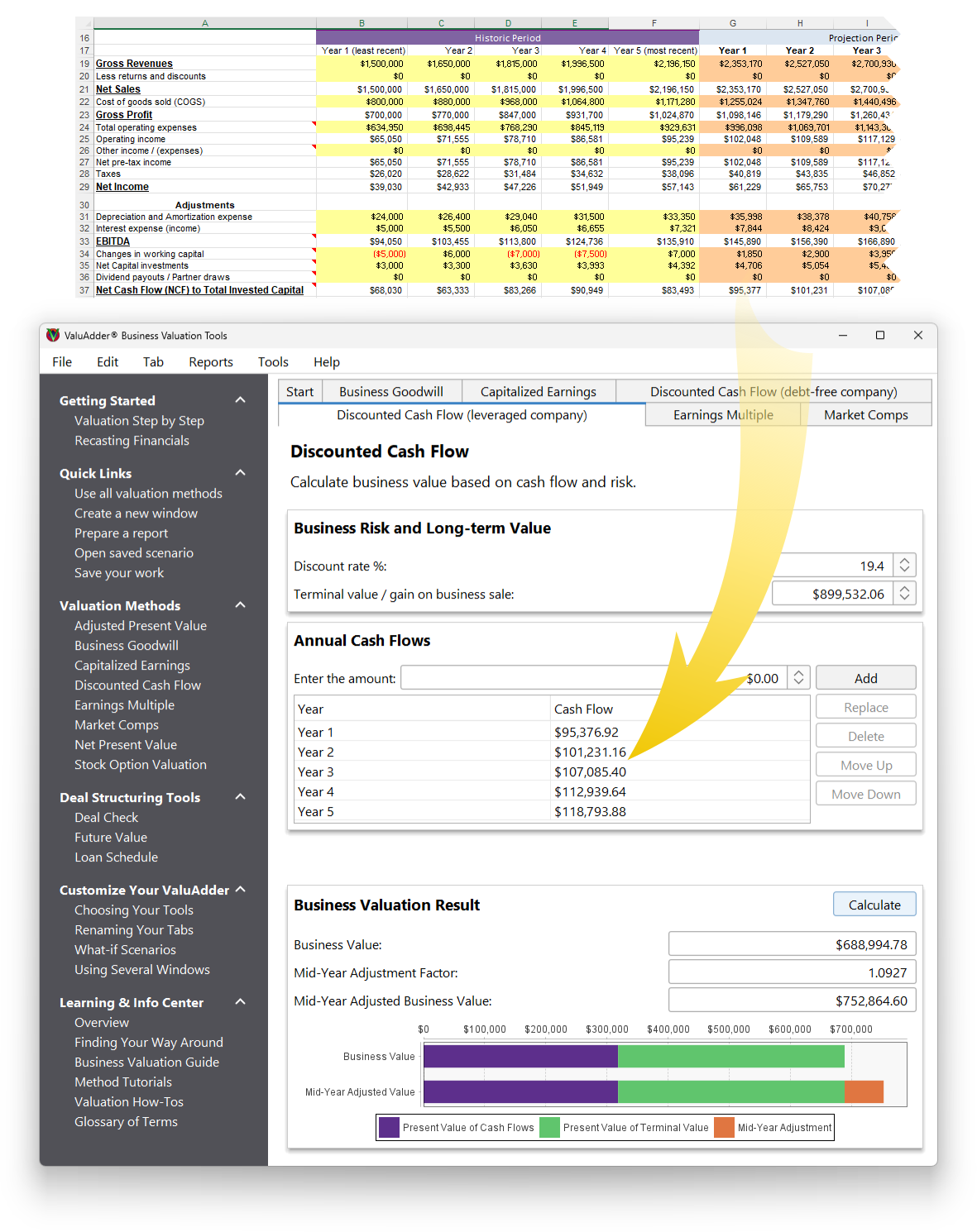Open Discounted Cash Flow sidebar link
Image resolution: width=977 pixels, height=1232 pixels.
point(137,685)
